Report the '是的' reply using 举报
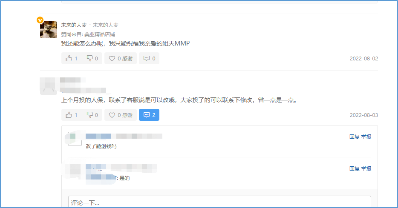Screen dimensions: 398x208 366,168
